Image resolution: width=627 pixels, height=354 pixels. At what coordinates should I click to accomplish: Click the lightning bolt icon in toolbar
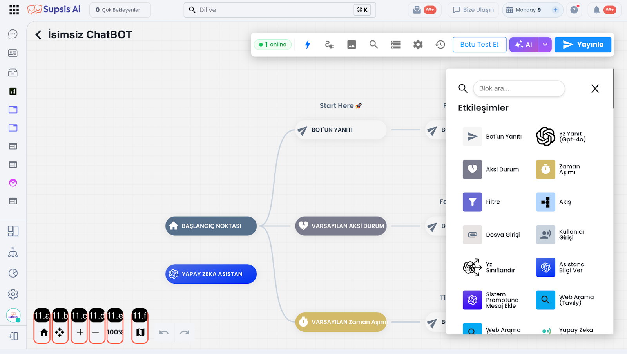tap(308, 45)
